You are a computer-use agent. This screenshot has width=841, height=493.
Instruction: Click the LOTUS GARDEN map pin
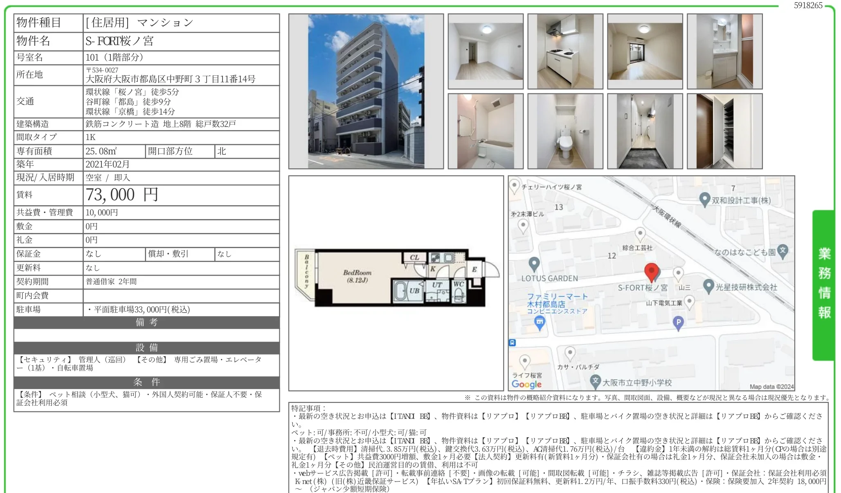click(x=534, y=264)
